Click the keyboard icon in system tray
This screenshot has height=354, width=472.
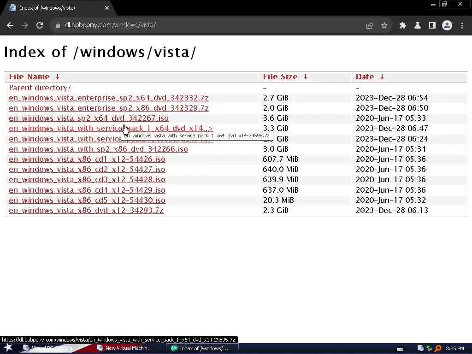point(400,349)
